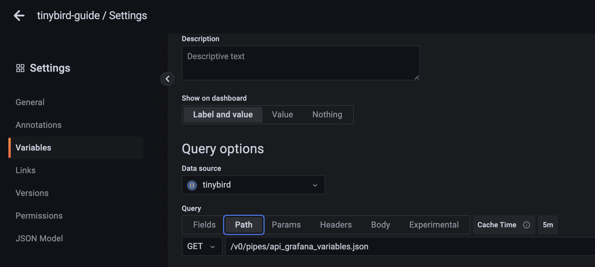Open the Permissions section
Image resolution: width=595 pixels, height=267 pixels.
[x=39, y=216]
